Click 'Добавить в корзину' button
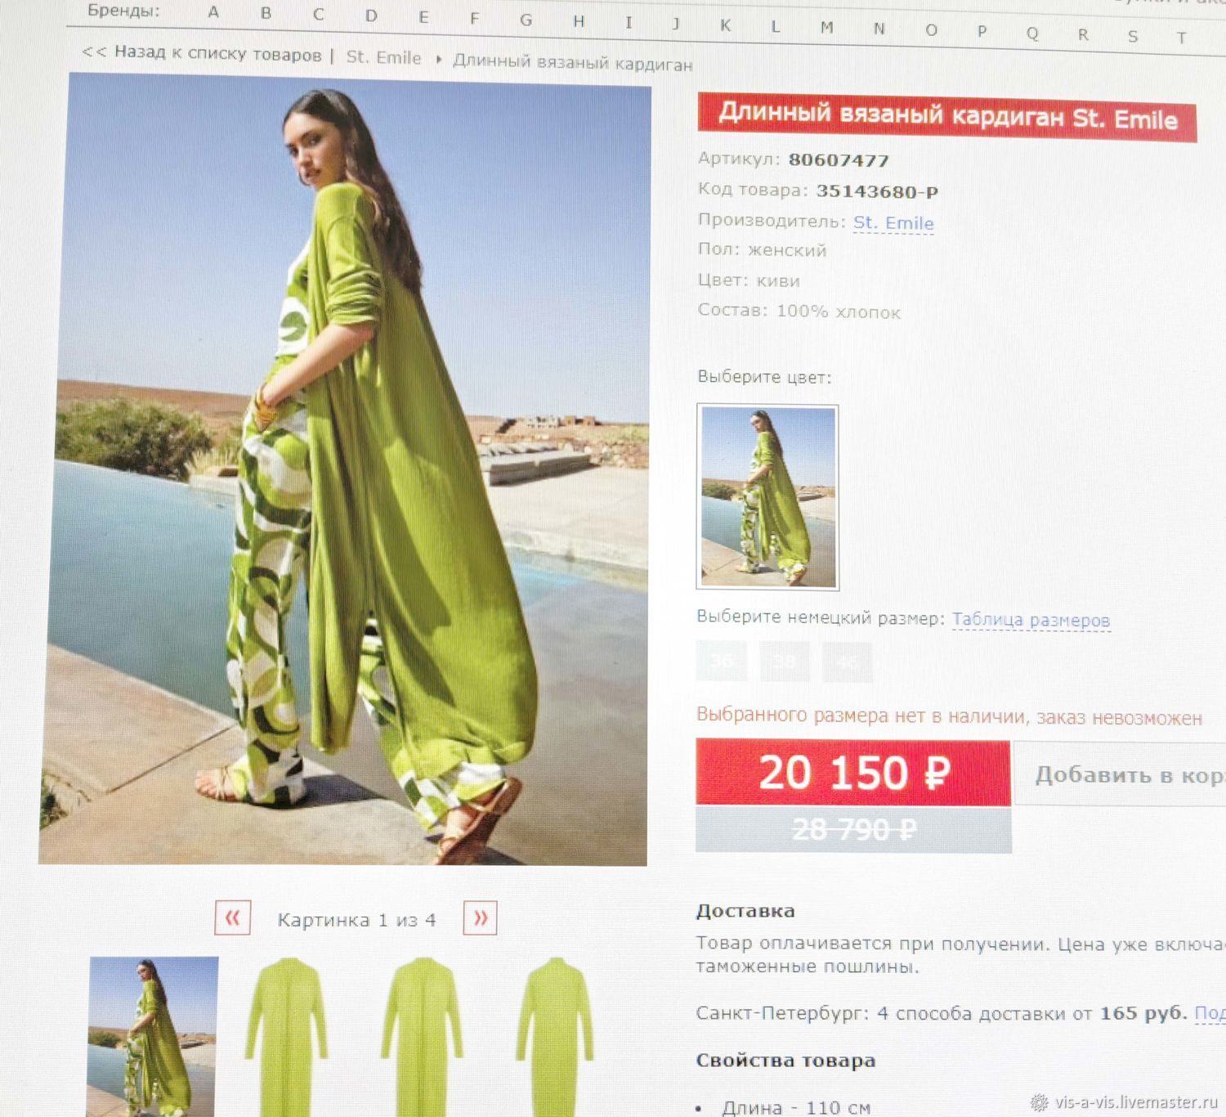1226x1117 pixels. [1120, 774]
